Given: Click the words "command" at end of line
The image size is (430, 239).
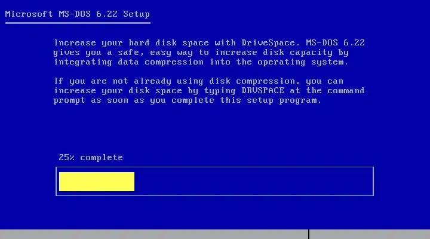Looking at the screenshot, I should click(x=346, y=91).
